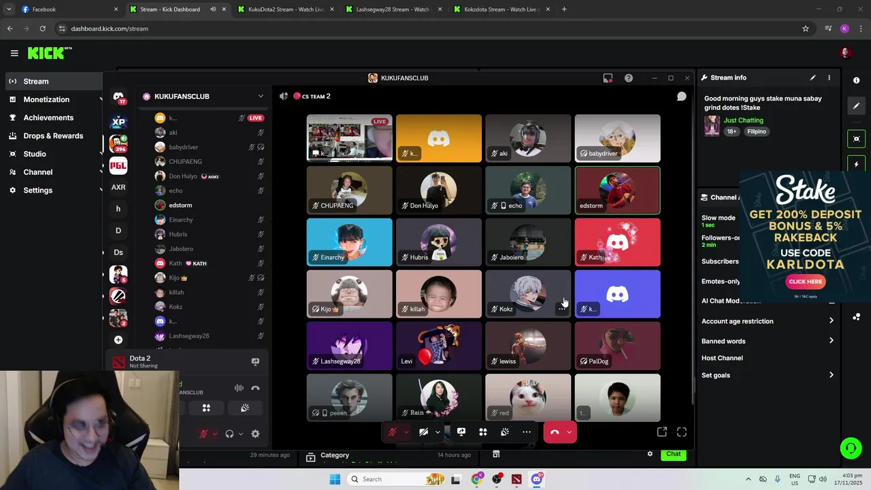Share your screen from call controls
Image resolution: width=871 pixels, height=490 pixels.
[x=461, y=432]
